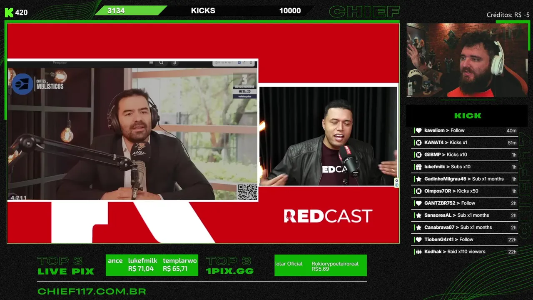Image resolution: width=533 pixels, height=300 pixels.
Task: Click the Kicks goal progress bar
Action: (x=204, y=11)
